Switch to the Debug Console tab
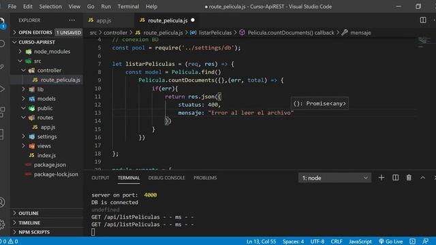 coord(166,178)
